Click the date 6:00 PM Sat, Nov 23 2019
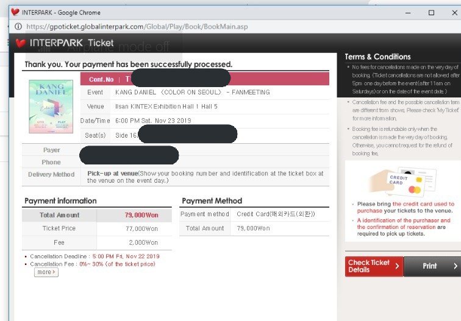 [153, 121]
